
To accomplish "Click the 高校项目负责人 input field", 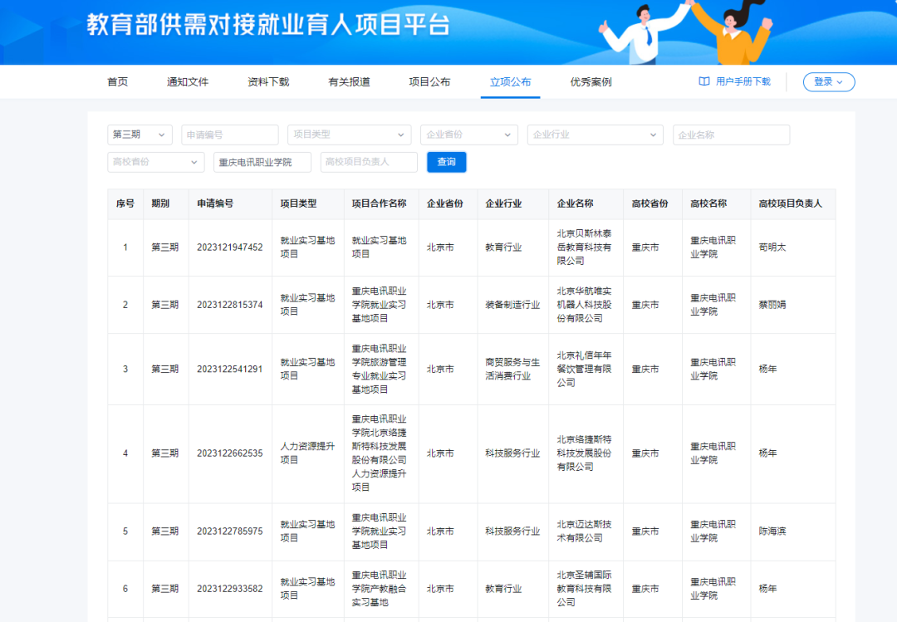I will pyautogui.click(x=369, y=162).
